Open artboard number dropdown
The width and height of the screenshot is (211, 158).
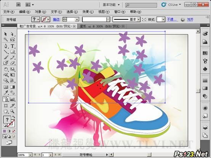51,155
